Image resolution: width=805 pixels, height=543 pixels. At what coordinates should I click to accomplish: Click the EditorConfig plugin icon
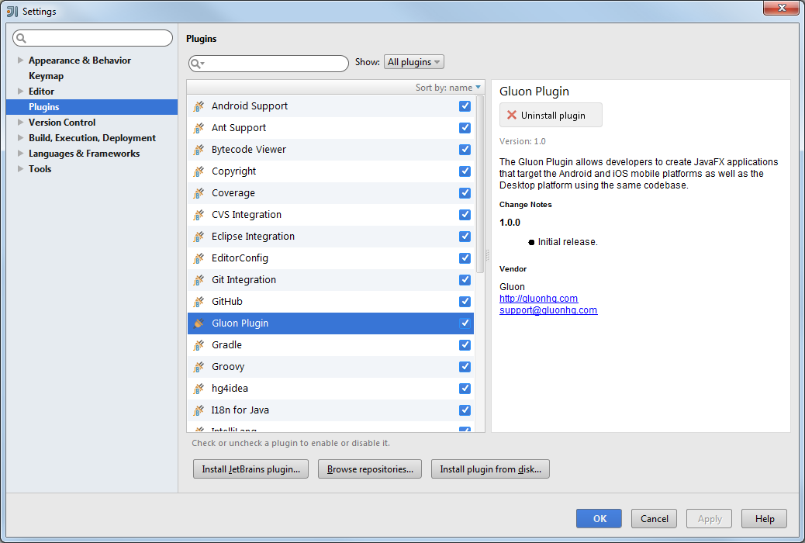pyautogui.click(x=199, y=258)
